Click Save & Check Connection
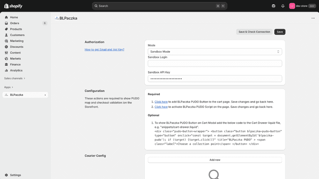This screenshot has width=319, height=179. (254, 32)
